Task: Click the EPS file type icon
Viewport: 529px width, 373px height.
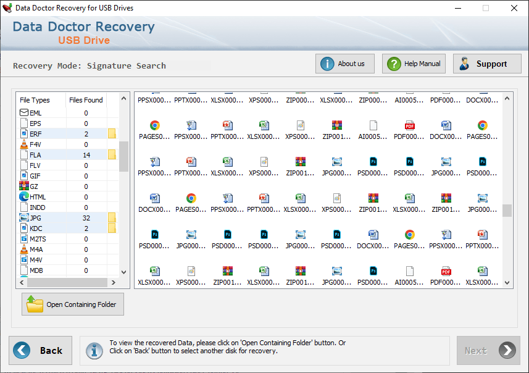Action: [x=24, y=124]
